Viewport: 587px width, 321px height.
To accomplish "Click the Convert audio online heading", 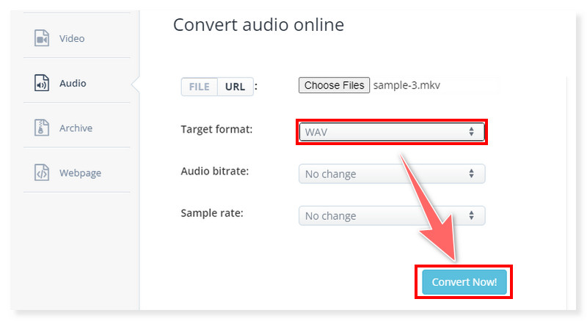I will pos(258,25).
